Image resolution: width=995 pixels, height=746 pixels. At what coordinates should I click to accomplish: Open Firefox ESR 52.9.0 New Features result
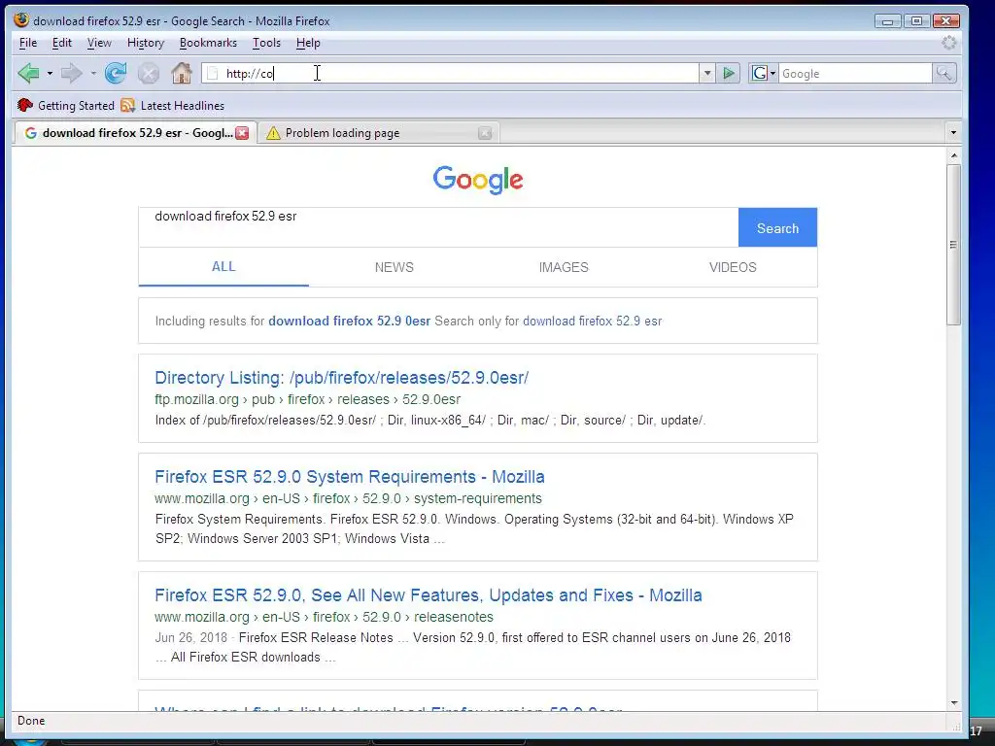click(x=429, y=595)
